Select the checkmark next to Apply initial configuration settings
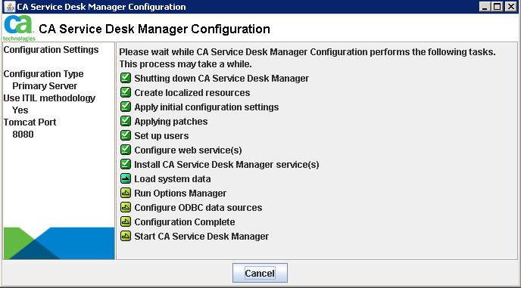Viewport: 521px width, 288px height. pyautogui.click(x=125, y=107)
